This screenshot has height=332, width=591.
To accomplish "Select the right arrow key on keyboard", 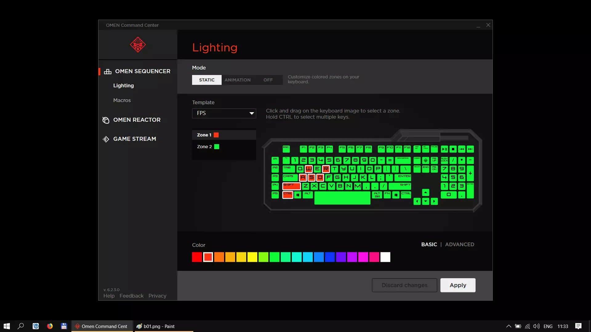I will (x=434, y=201).
